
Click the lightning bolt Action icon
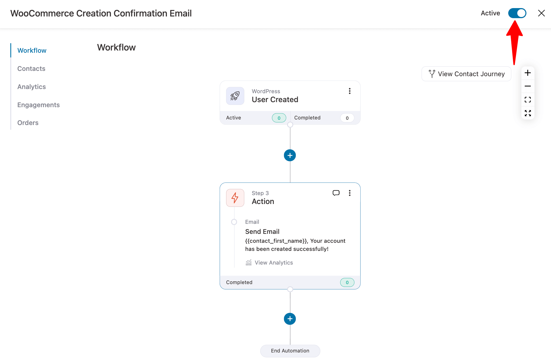click(235, 198)
